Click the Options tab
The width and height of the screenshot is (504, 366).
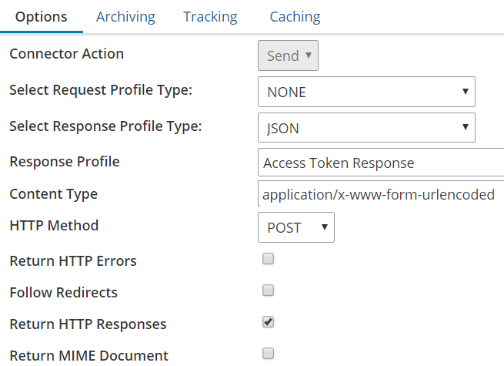click(41, 16)
